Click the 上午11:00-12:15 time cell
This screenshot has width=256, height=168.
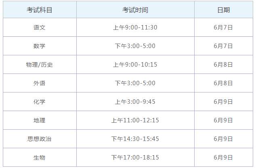pyautogui.click(x=135, y=120)
